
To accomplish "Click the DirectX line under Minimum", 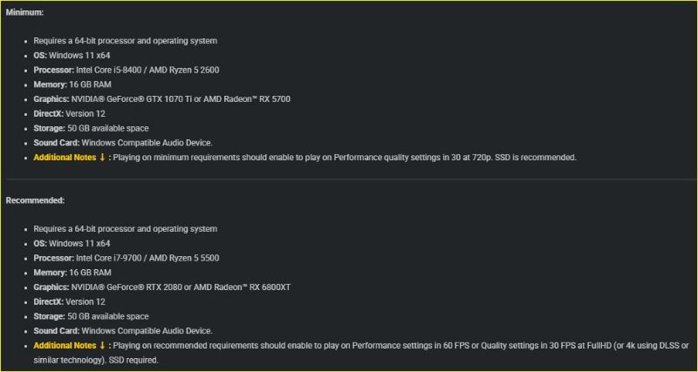I will pyautogui.click(x=70, y=114).
